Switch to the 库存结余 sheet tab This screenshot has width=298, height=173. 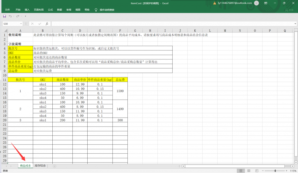pos(40,166)
